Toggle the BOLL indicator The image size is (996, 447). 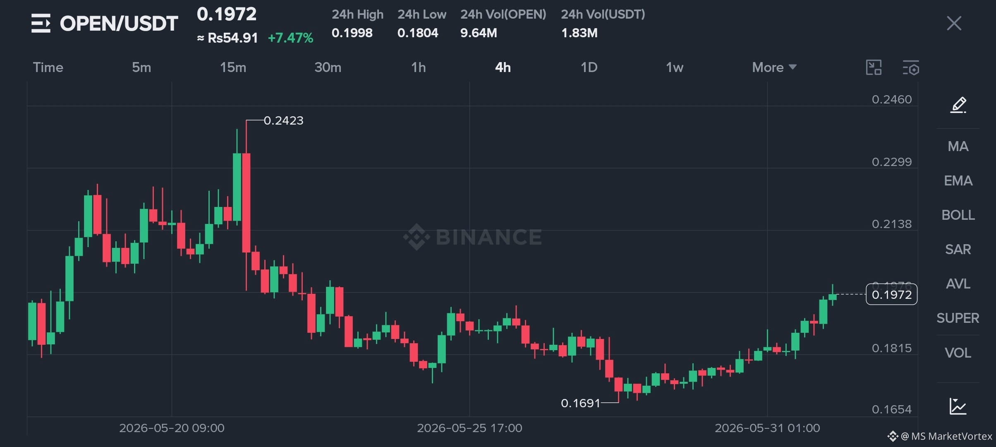coord(958,215)
